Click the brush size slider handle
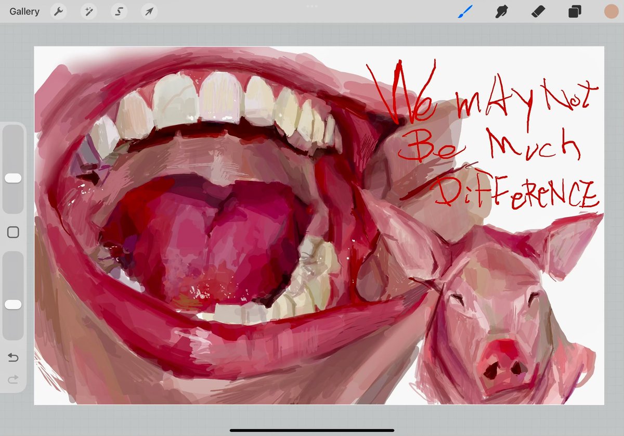Image resolution: width=624 pixels, height=436 pixels. tap(13, 178)
